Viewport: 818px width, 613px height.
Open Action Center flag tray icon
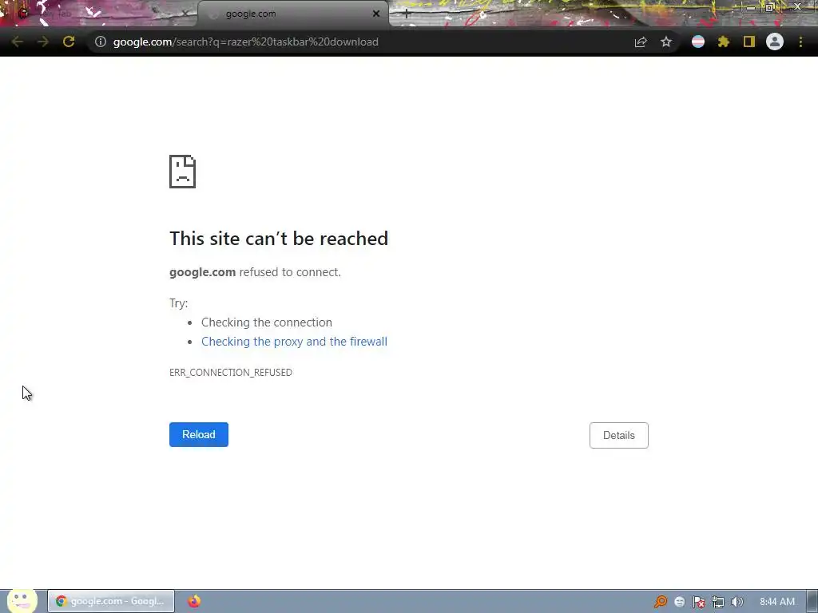click(x=698, y=602)
